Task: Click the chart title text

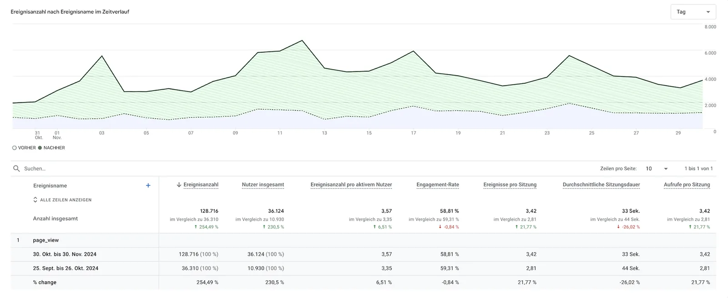Action: coord(70,12)
